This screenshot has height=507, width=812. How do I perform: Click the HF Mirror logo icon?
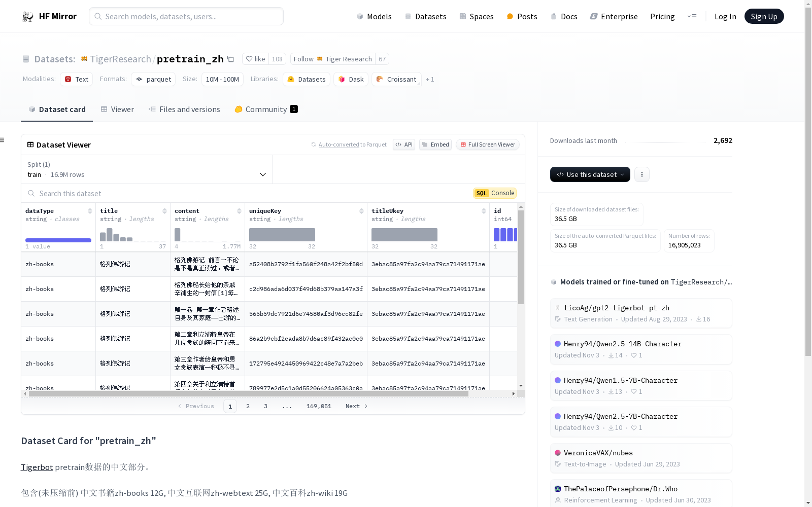pos(28,17)
